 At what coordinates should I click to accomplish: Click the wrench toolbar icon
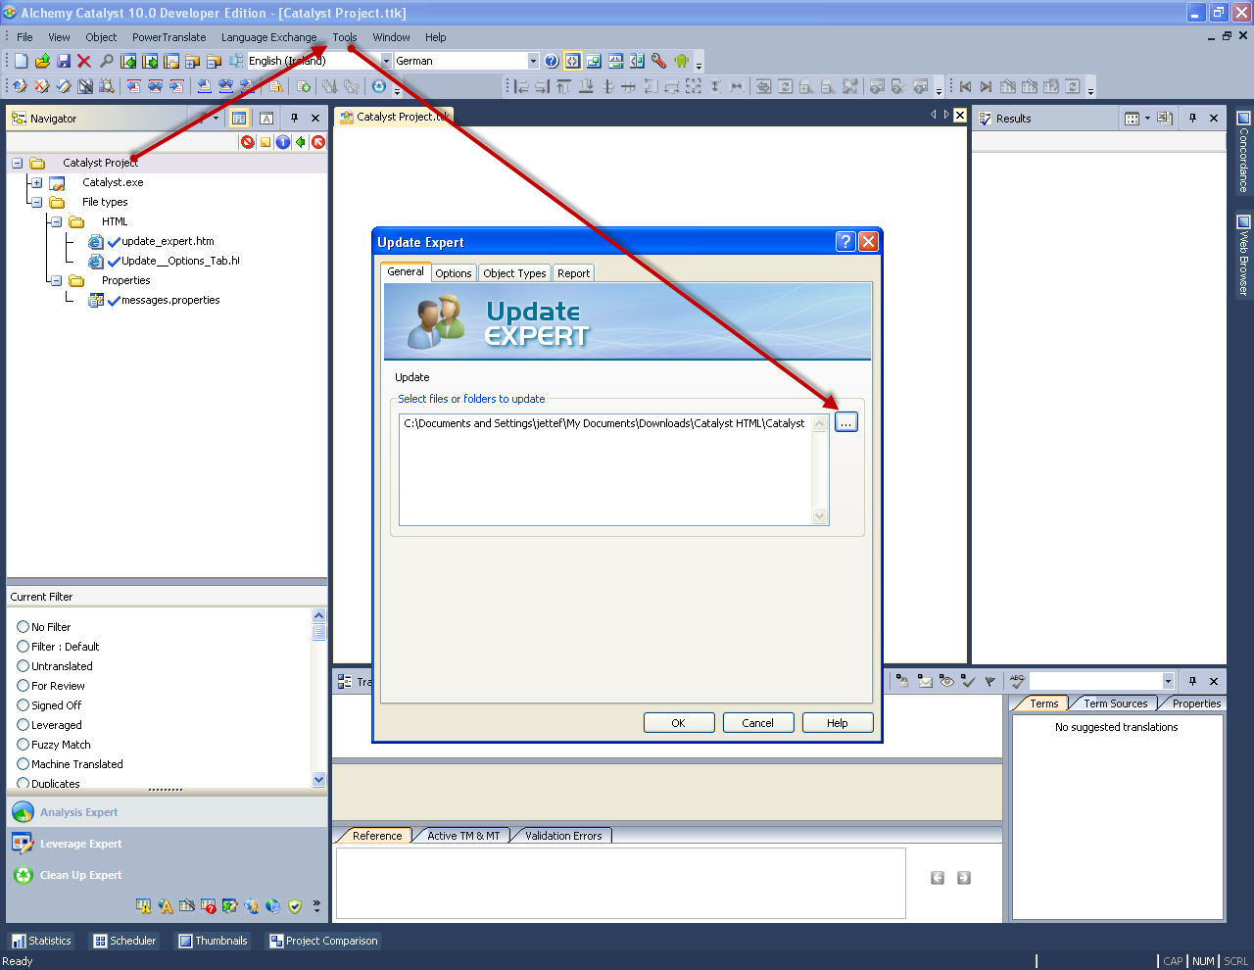pos(658,60)
